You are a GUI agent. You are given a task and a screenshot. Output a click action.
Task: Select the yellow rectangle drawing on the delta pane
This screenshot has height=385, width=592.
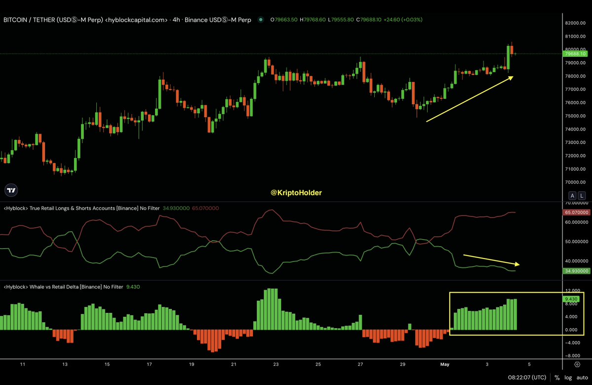click(516, 314)
